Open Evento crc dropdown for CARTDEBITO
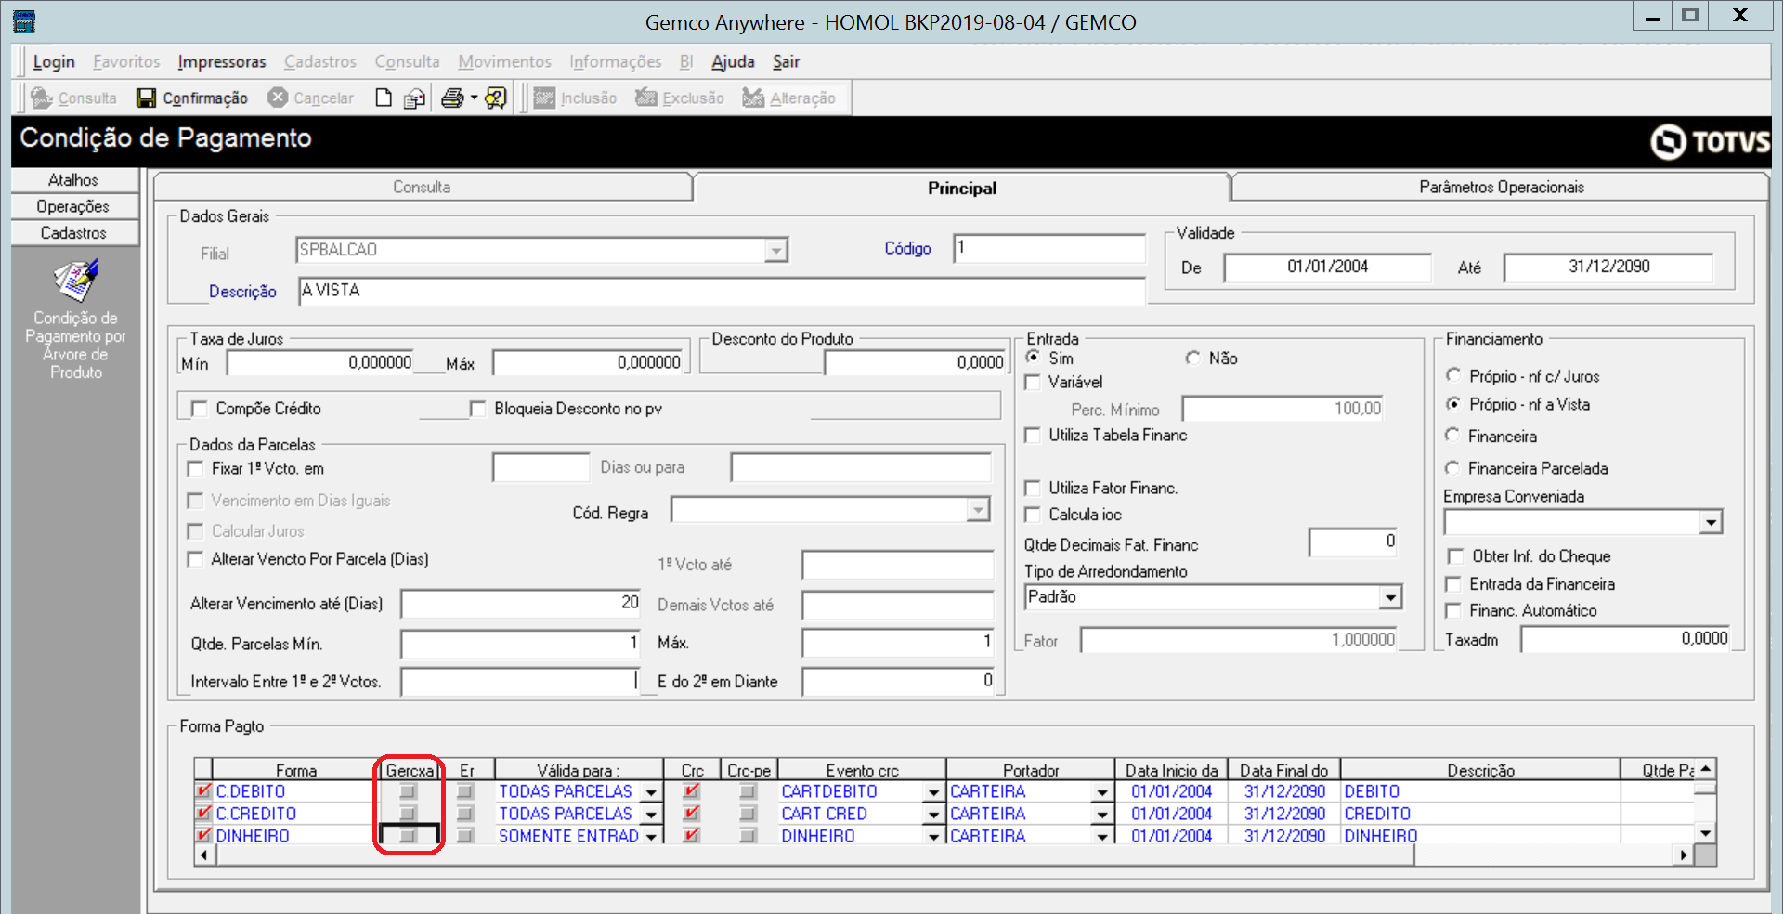 [933, 792]
